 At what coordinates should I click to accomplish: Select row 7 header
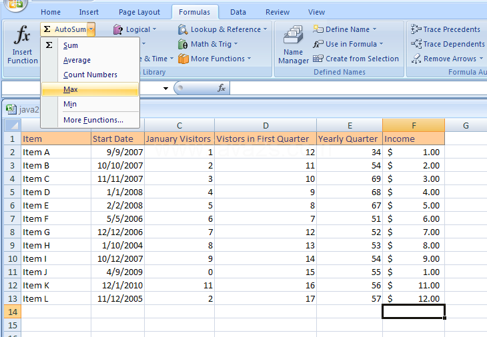(13, 218)
